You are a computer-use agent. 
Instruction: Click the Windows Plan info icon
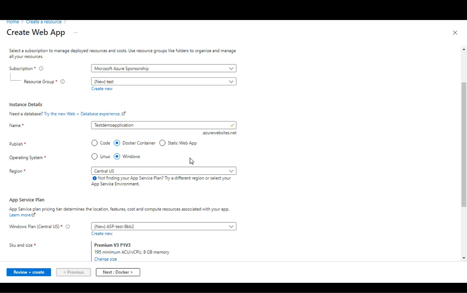tap(67, 227)
